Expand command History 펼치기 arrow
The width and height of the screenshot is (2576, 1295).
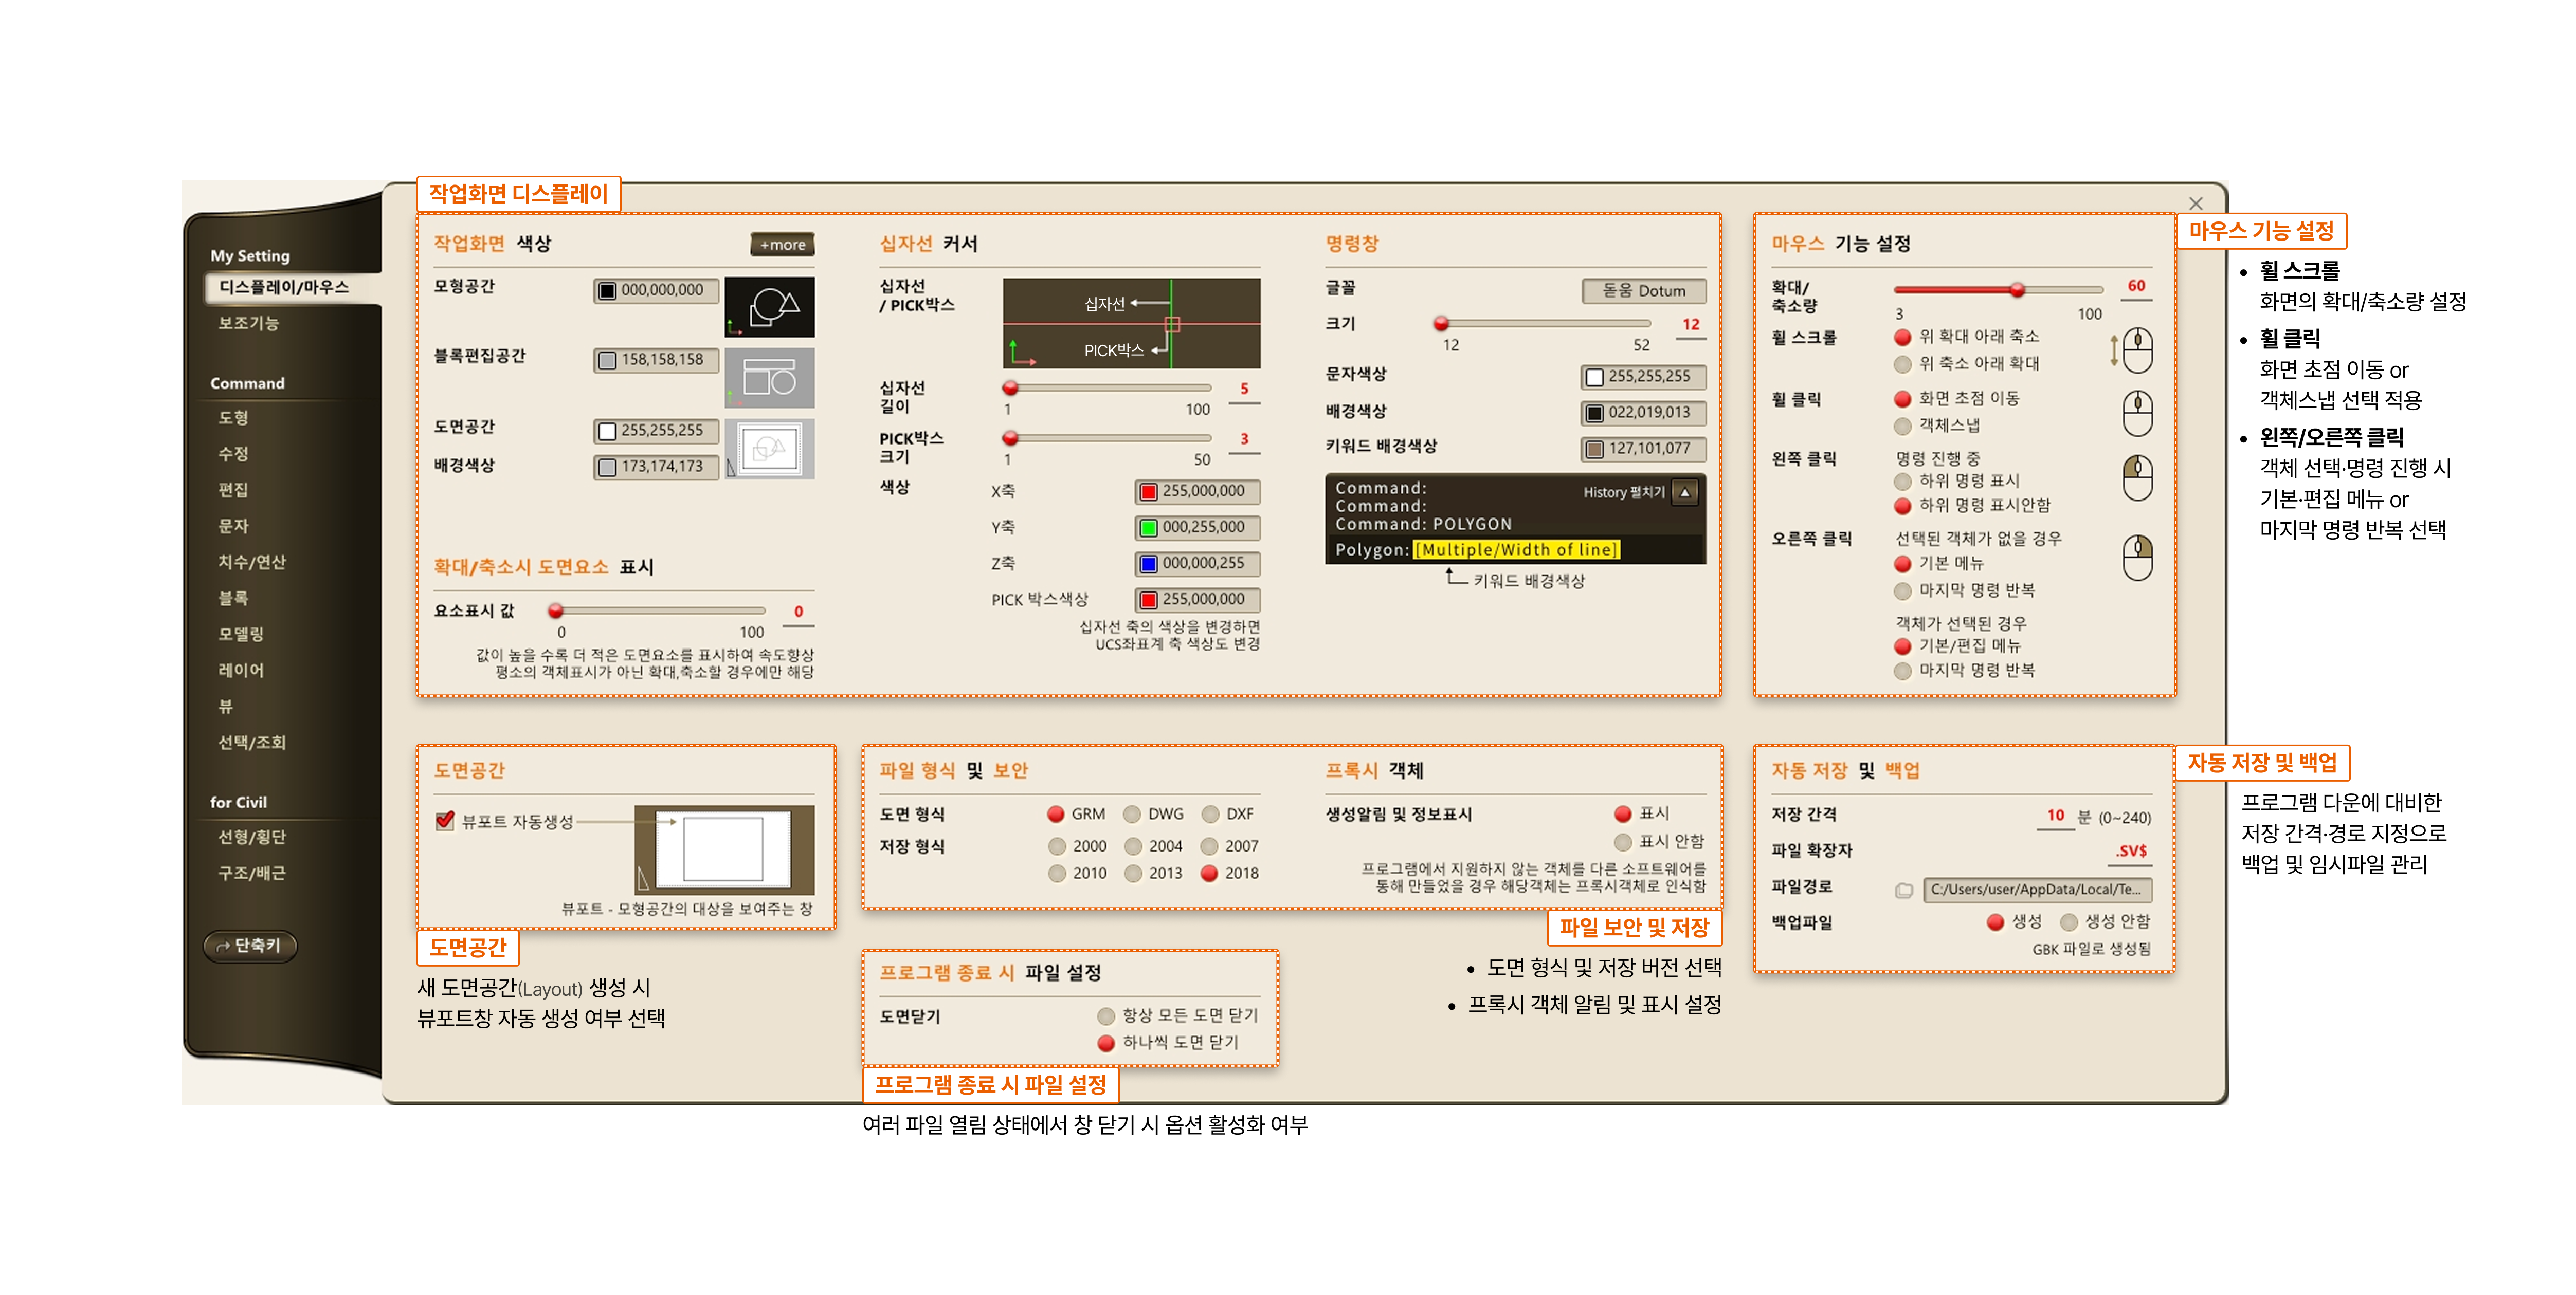pyautogui.click(x=1685, y=492)
